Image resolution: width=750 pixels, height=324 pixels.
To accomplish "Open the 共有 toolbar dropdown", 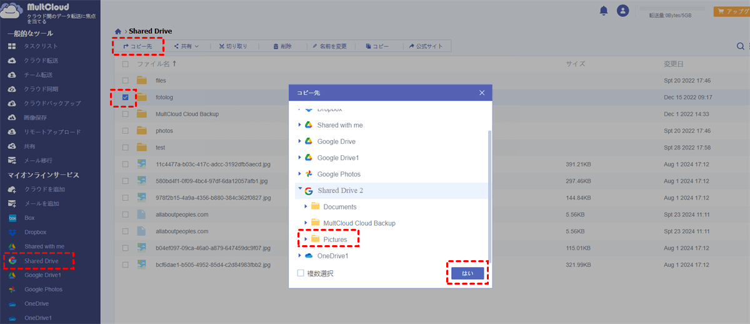I will [186, 46].
